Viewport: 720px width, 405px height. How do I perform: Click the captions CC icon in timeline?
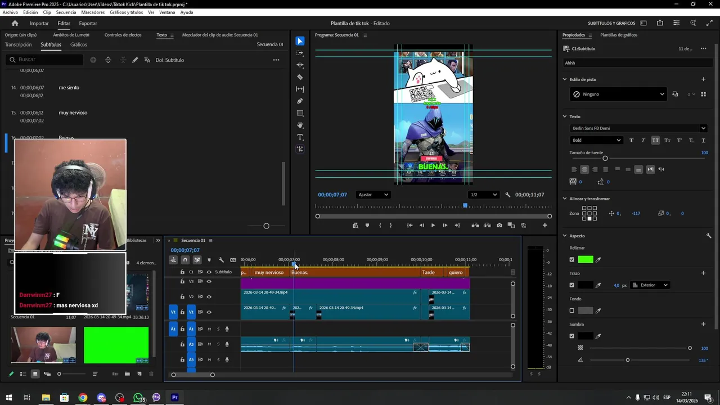233,260
